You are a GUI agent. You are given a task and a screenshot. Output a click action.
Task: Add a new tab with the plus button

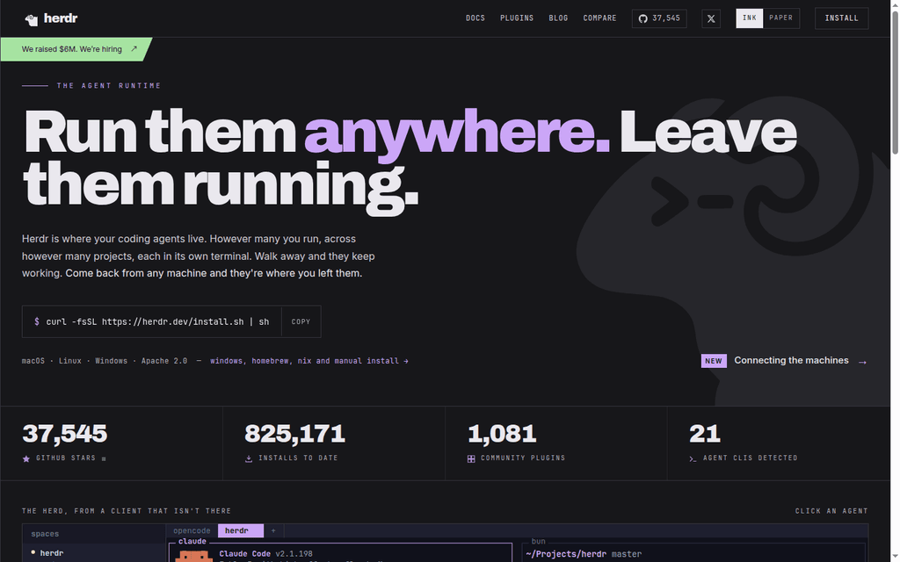pos(273,531)
